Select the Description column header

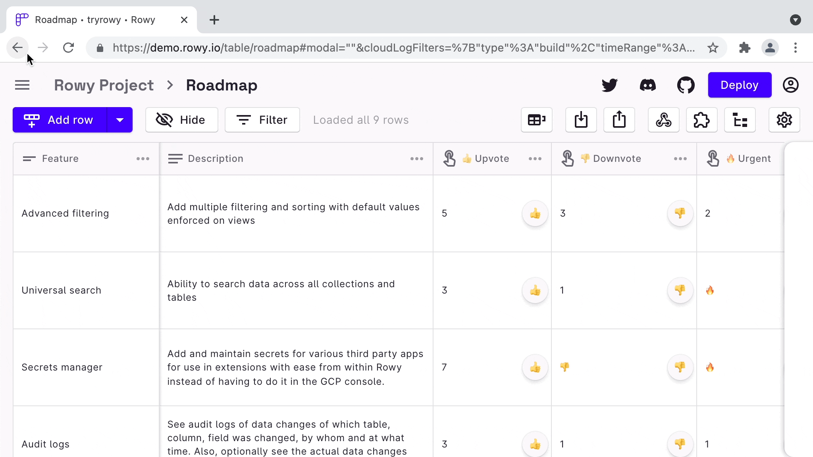click(296, 159)
